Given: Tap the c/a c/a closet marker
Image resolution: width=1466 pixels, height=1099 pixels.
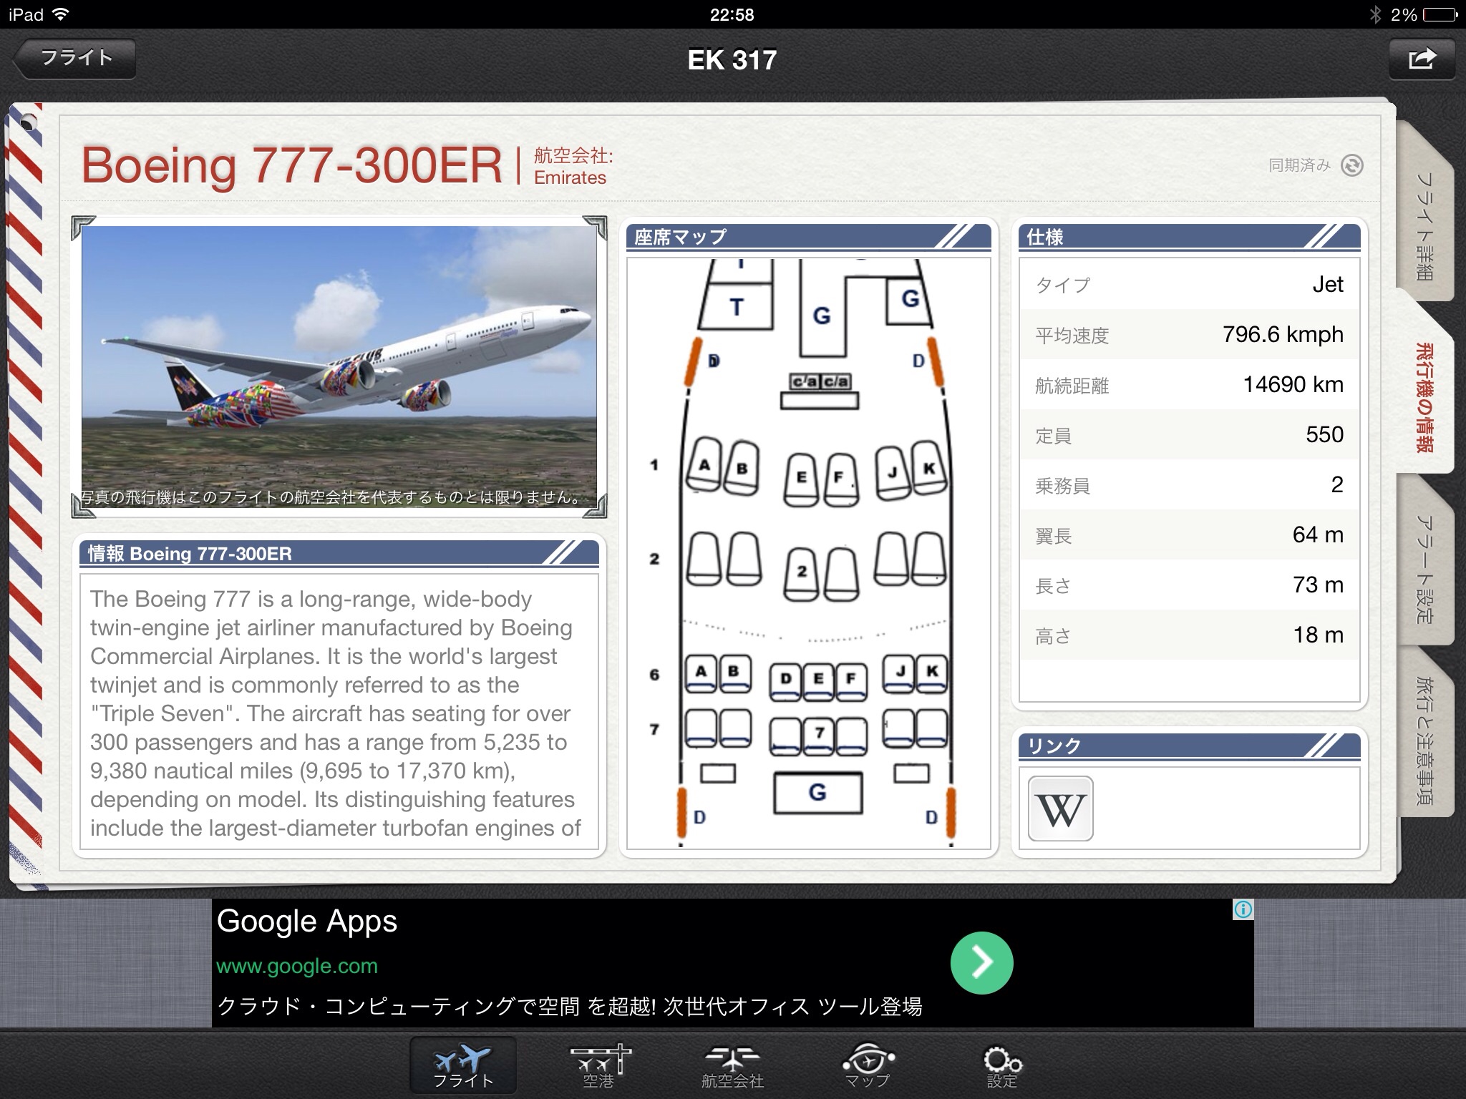Looking at the screenshot, I should (x=820, y=381).
